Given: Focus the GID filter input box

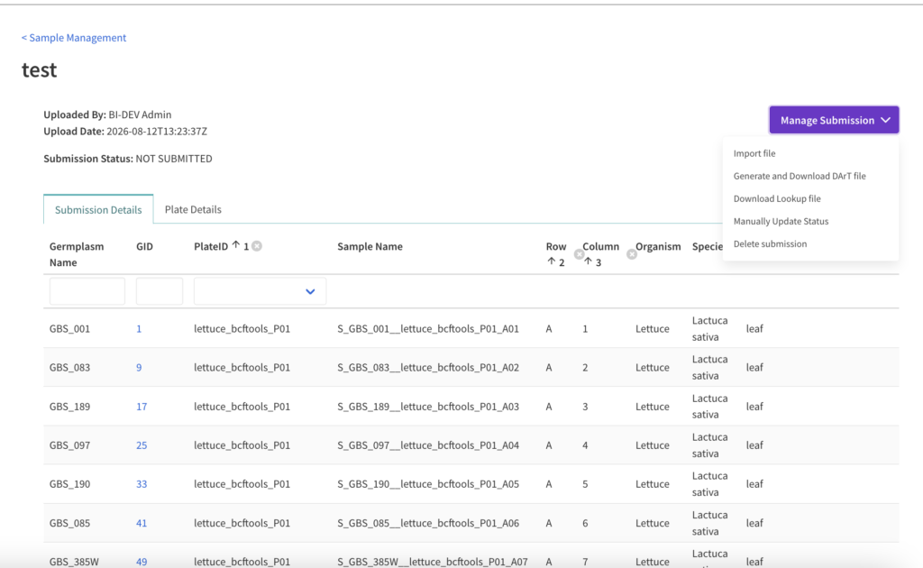Looking at the screenshot, I should [160, 291].
